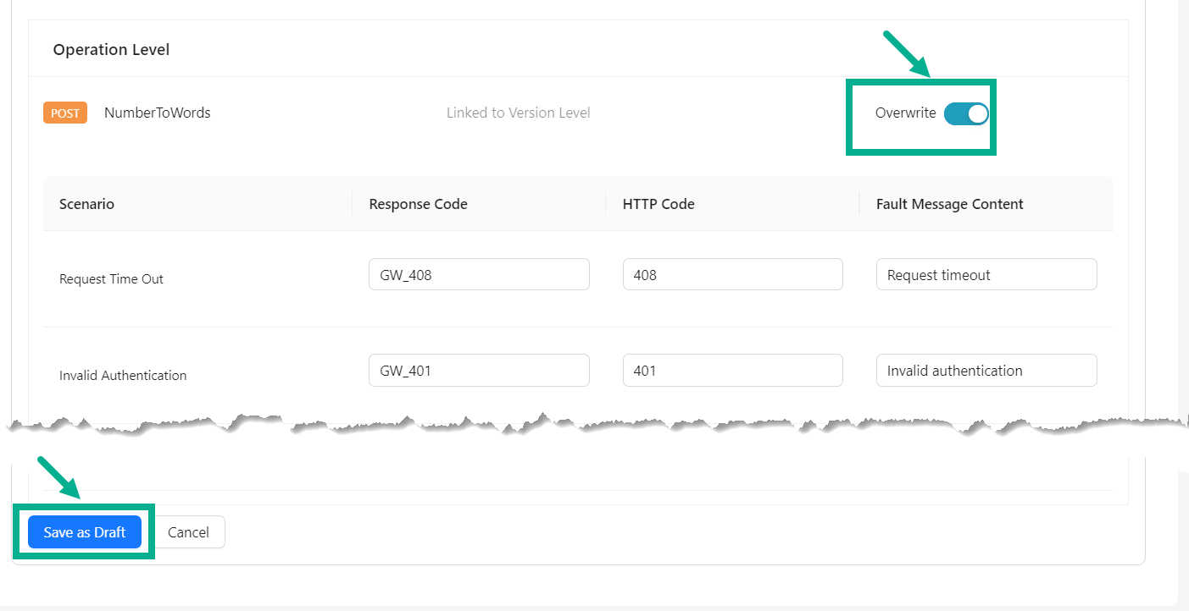Screen dimensions: 1189x611
Task: Click the 401 HTTP code input
Action: point(732,371)
